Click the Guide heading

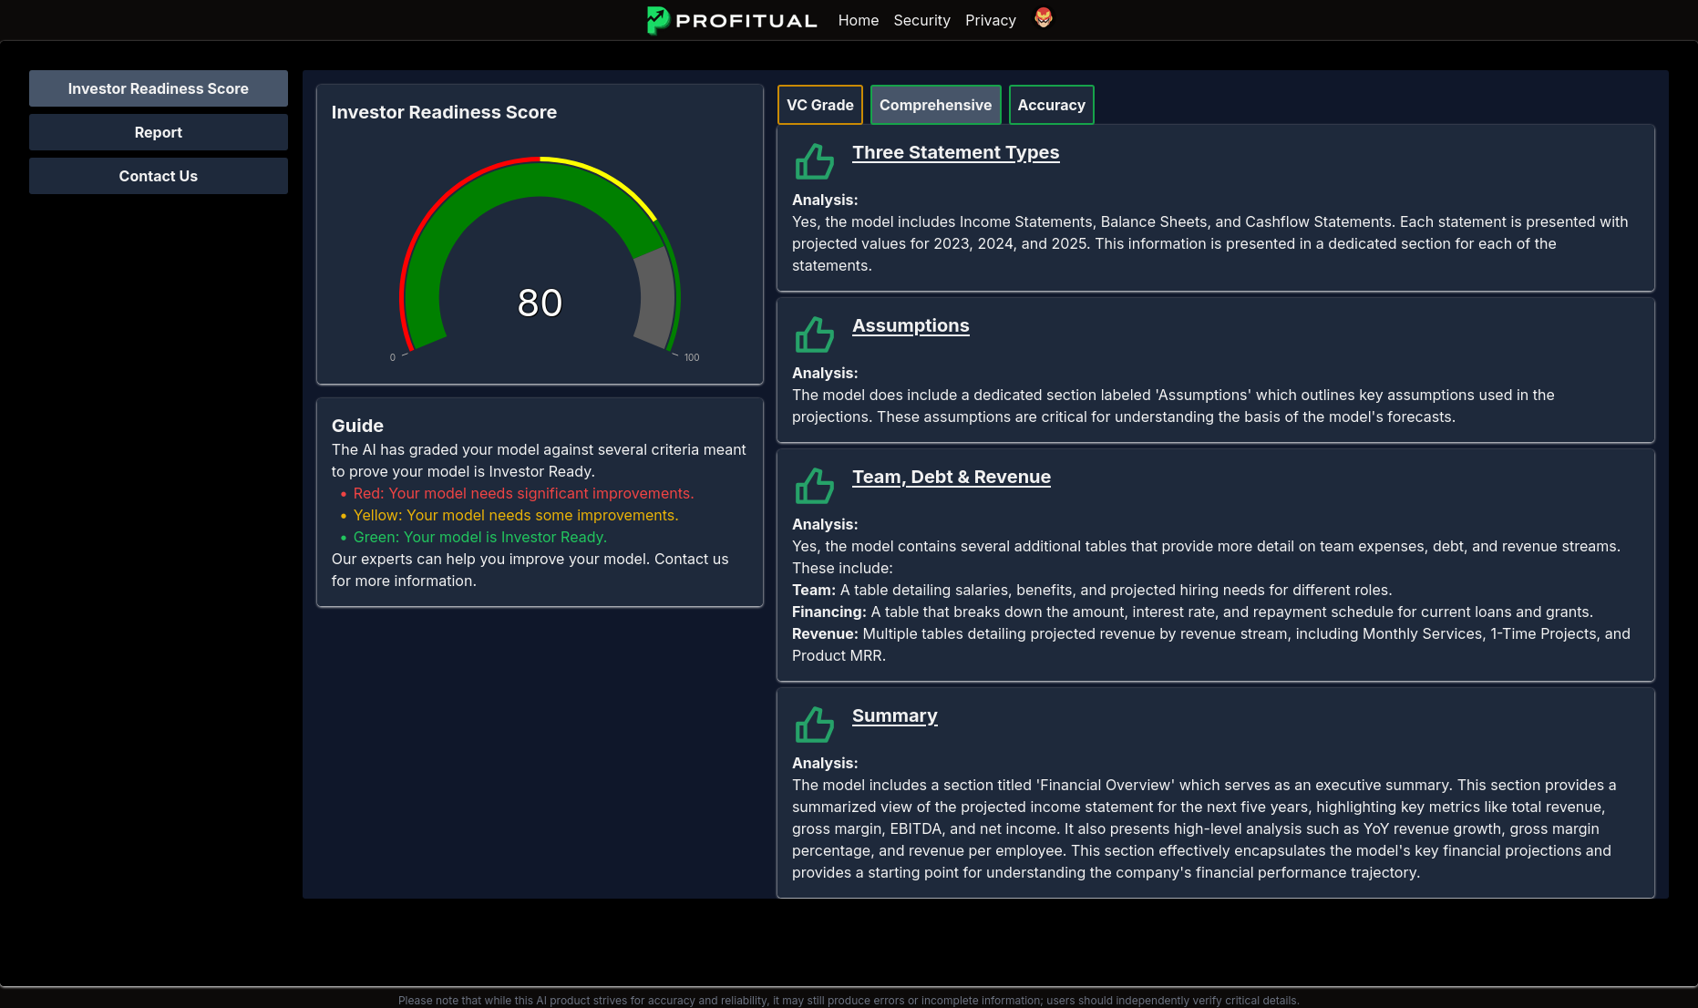coord(357,426)
